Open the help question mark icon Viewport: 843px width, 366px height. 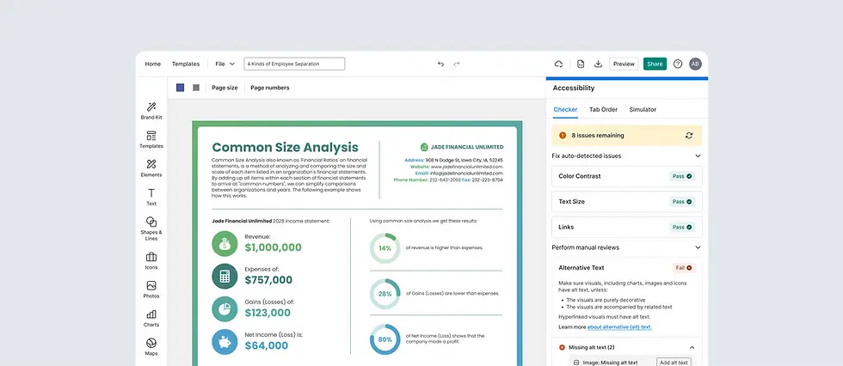click(x=678, y=64)
